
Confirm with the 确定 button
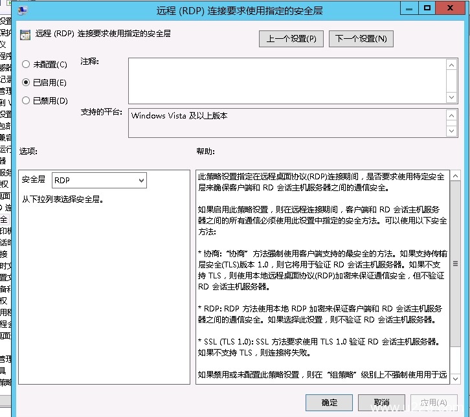[329, 402]
